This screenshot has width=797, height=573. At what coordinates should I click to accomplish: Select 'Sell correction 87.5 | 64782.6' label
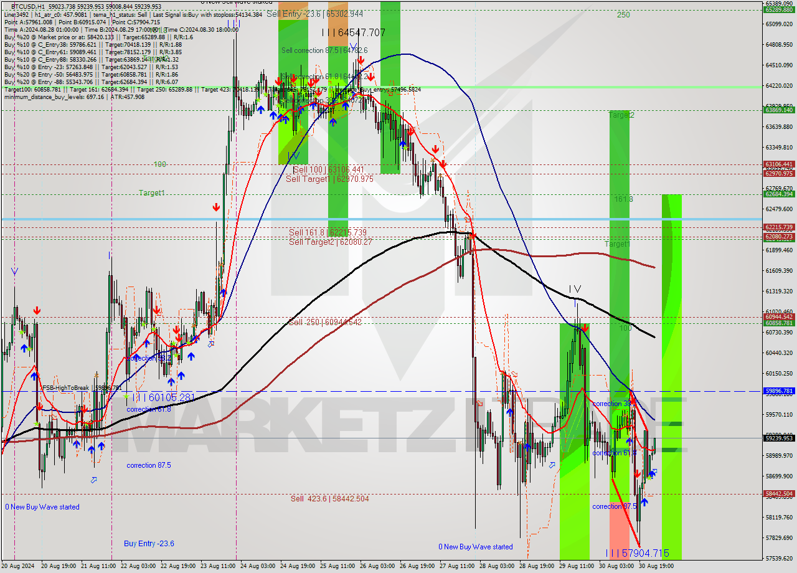tap(324, 50)
